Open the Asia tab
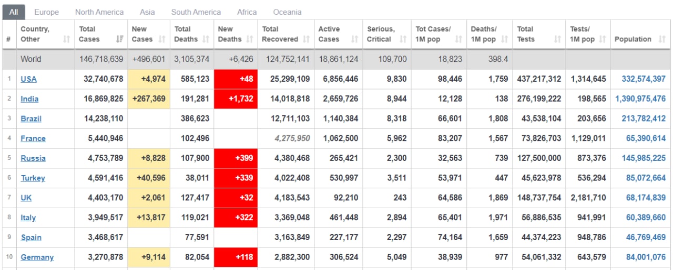 click(x=147, y=12)
